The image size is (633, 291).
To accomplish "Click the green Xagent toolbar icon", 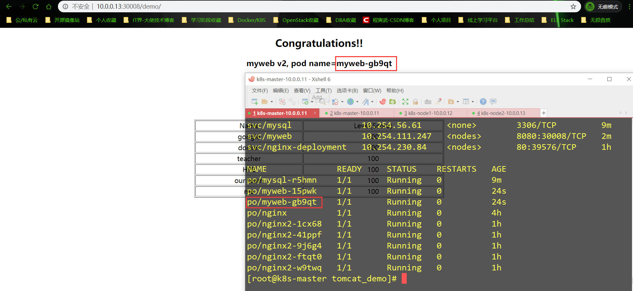I will (393, 102).
